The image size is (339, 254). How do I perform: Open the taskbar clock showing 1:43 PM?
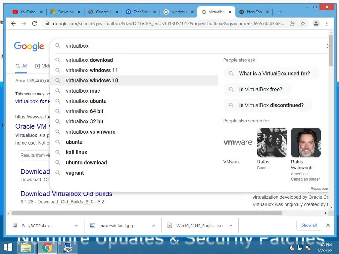point(324,248)
